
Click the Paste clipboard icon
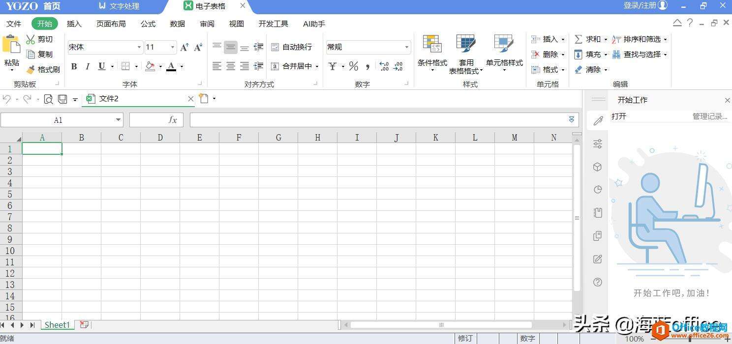pos(11,45)
